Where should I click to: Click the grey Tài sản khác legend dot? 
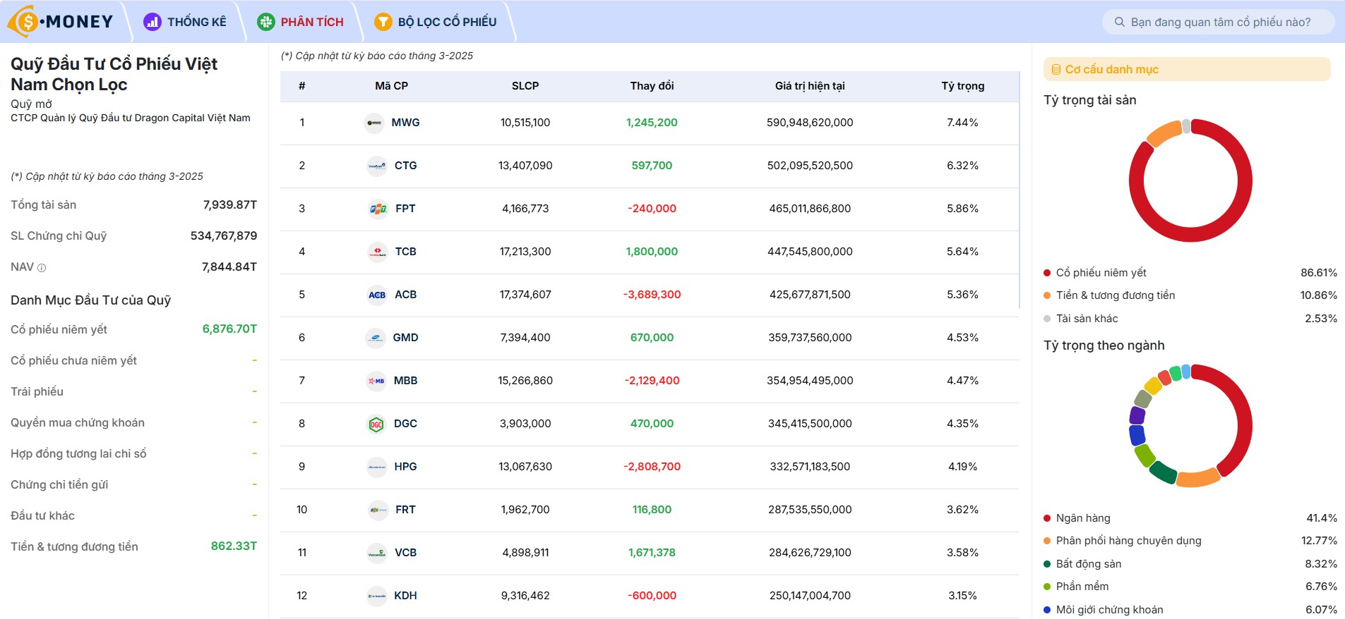[x=1047, y=319]
